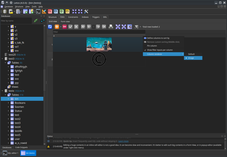Commit changes with the checkmark icon
Viewport: 227px width, 157px height.
pyautogui.click(x=70, y=27)
